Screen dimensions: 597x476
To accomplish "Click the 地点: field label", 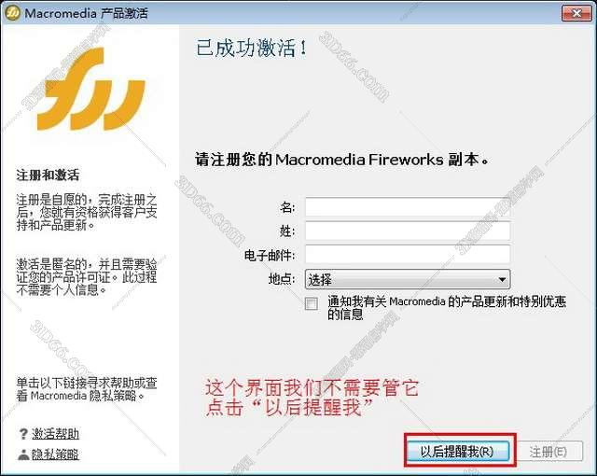I will 282,279.
